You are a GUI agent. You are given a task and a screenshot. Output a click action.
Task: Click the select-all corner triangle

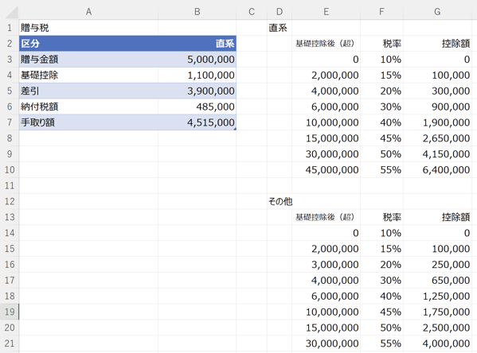[12, 12]
